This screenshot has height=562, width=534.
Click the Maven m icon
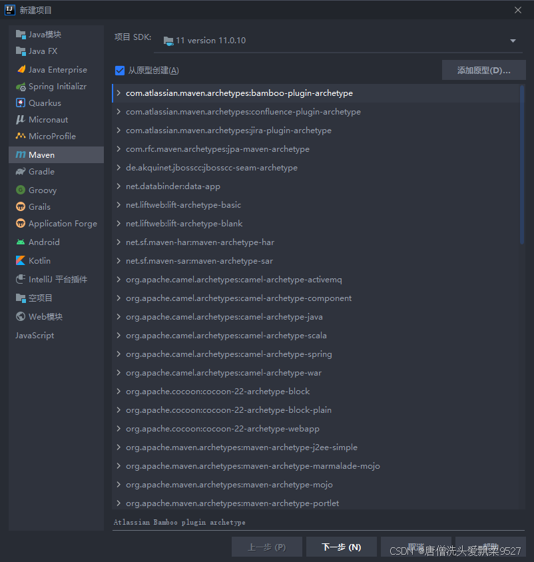[21, 154]
